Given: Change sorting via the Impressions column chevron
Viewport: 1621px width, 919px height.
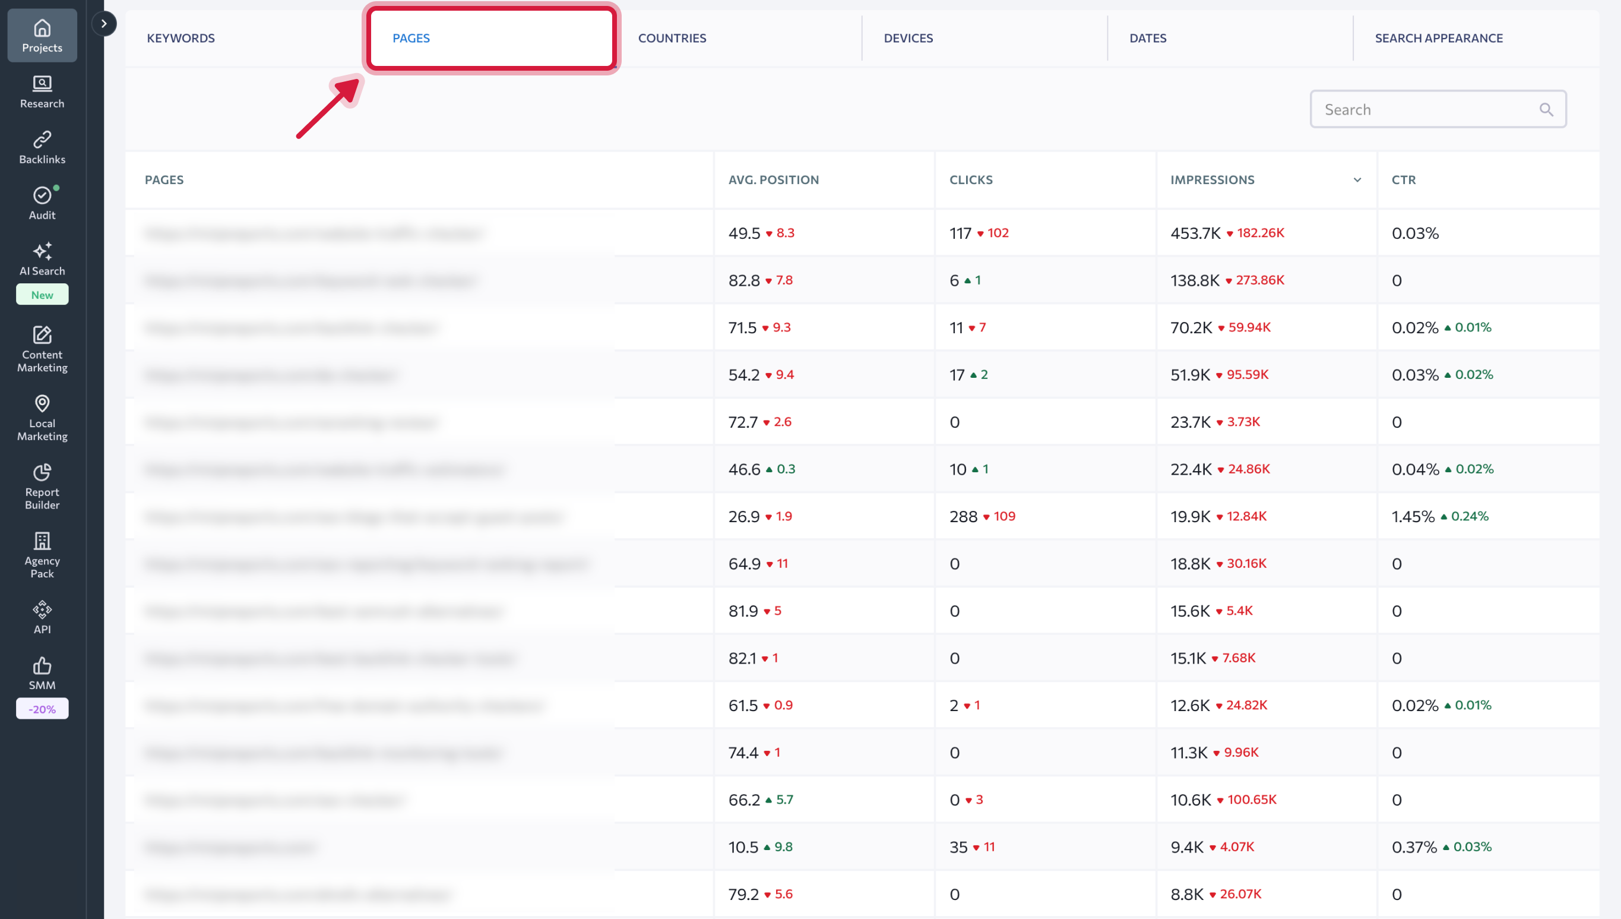Looking at the screenshot, I should 1357,180.
